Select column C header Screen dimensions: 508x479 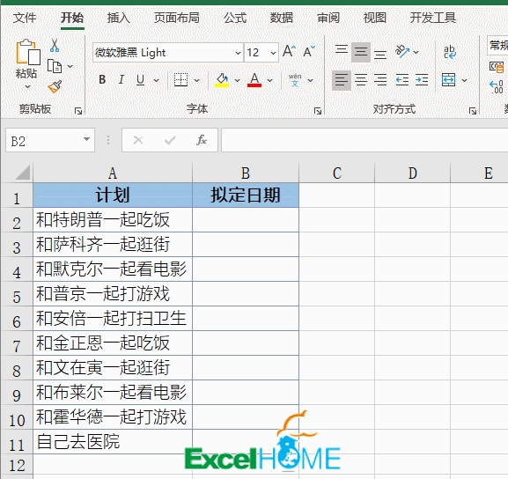coord(337,173)
